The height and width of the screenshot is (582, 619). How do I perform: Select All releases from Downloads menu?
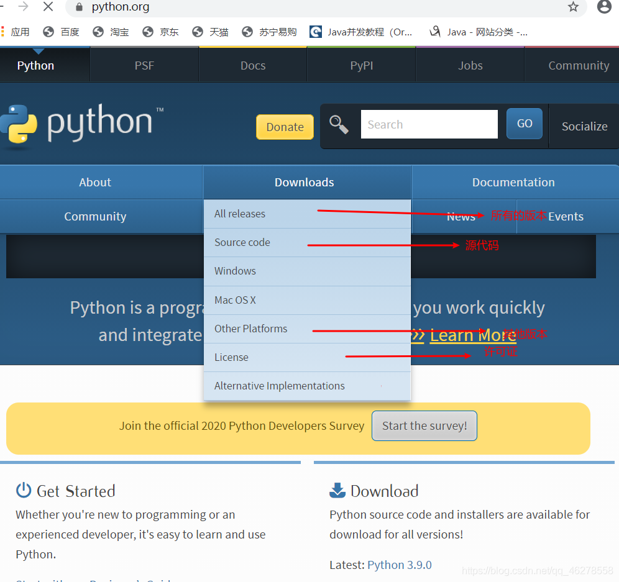click(307, 214)
